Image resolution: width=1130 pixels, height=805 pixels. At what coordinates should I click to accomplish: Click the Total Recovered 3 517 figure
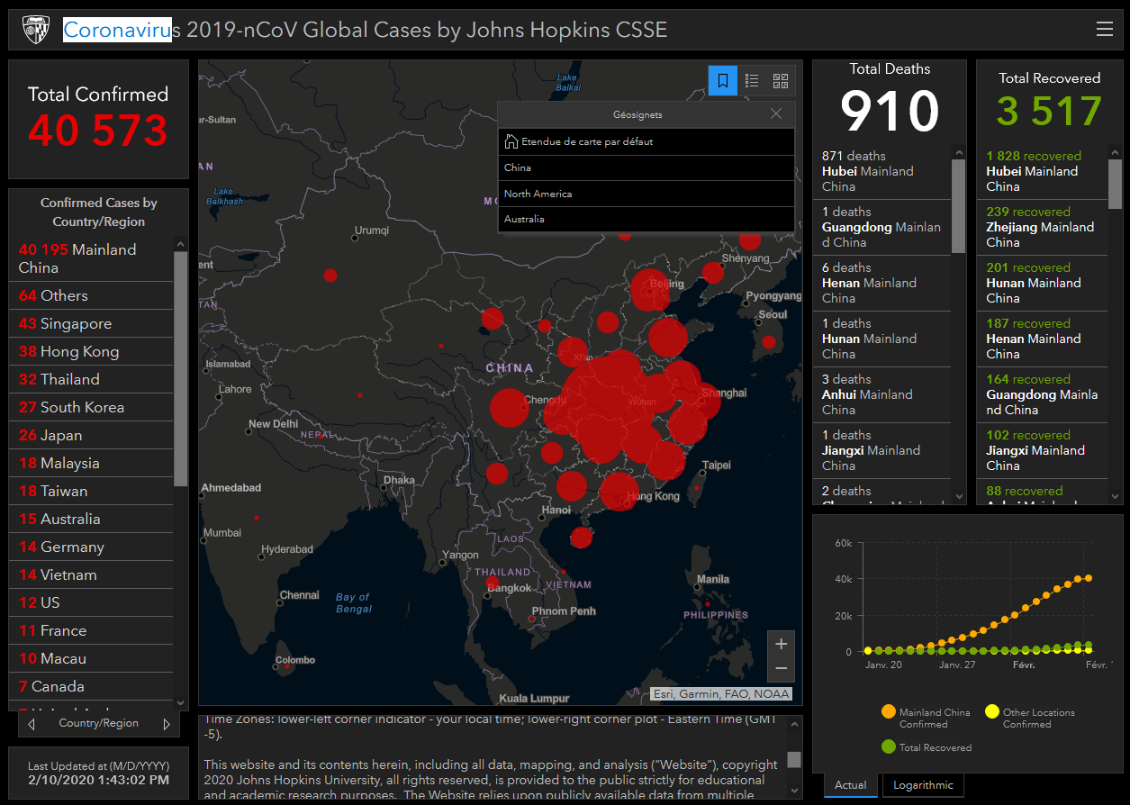point(1049,111)
